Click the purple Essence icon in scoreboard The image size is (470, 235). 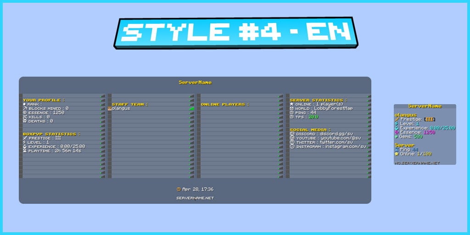(397, 132)
